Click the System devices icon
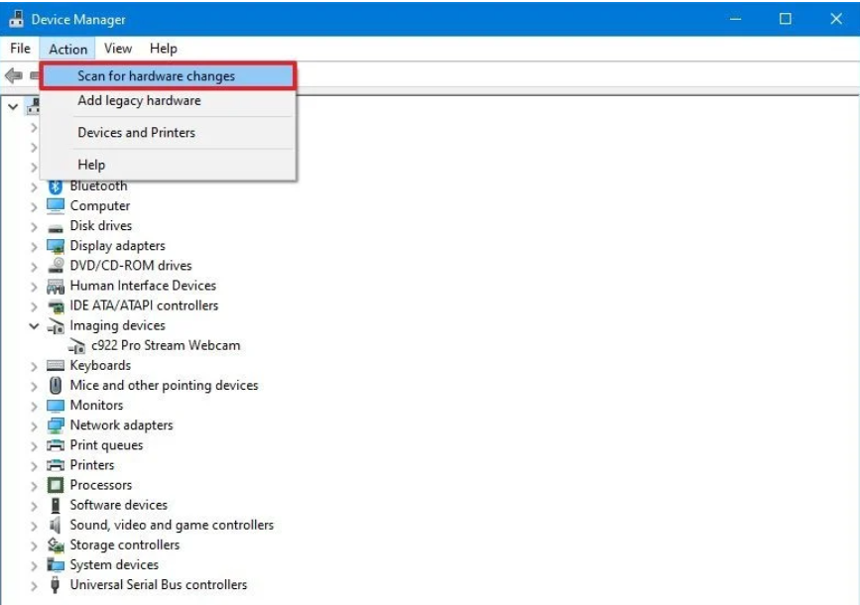860x605 pixels. 56,565
